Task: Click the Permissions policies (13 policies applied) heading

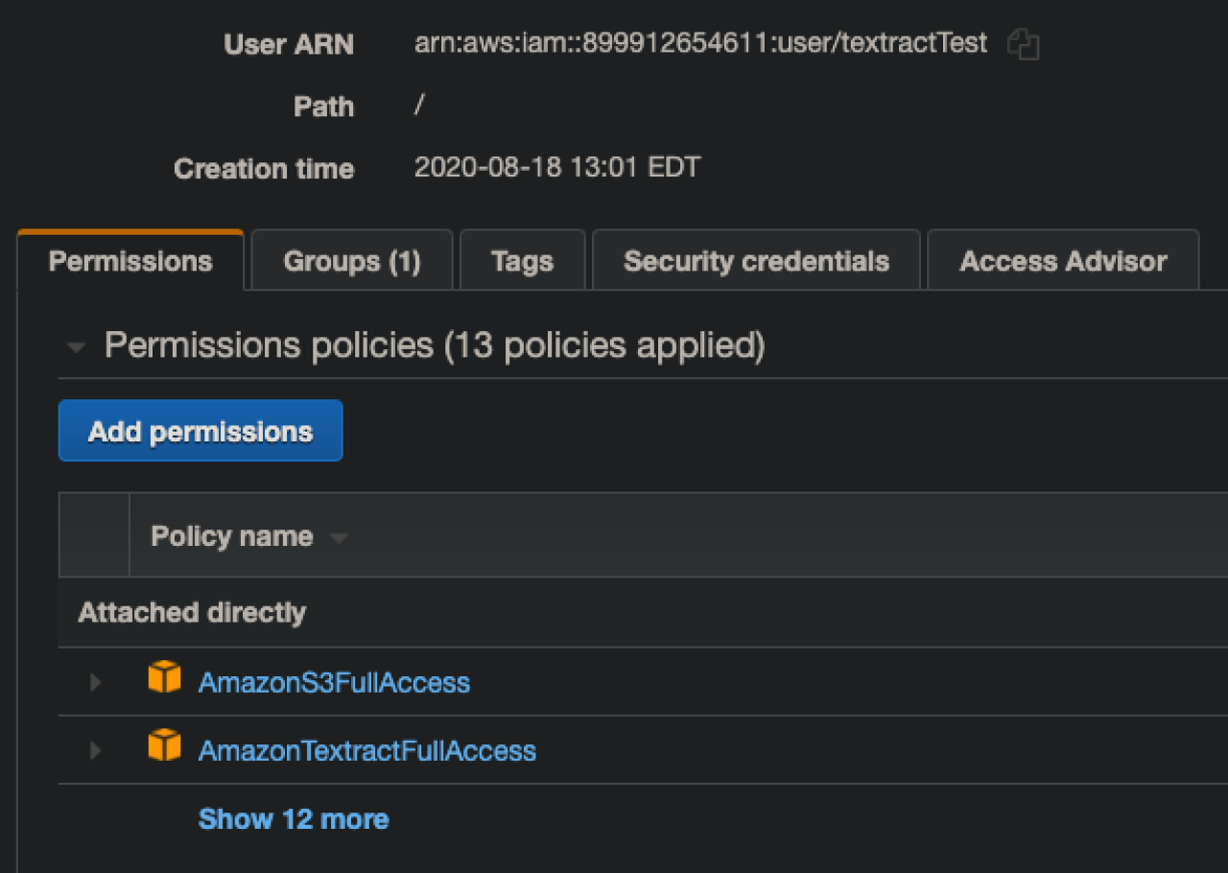Action: [435, 344]
